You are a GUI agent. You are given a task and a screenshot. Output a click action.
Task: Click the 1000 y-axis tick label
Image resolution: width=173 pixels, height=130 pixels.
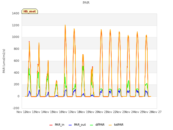click(x=16, y=37)
